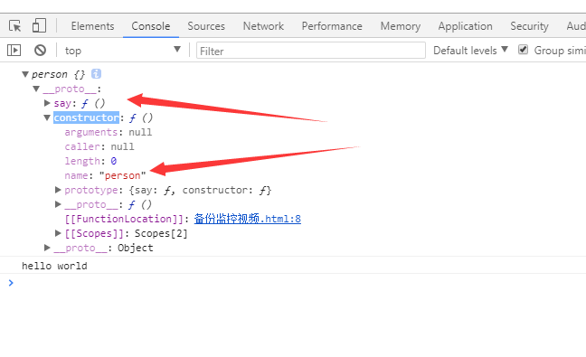
Task: Clear the console with the ban icon
Action: point(40,50)
